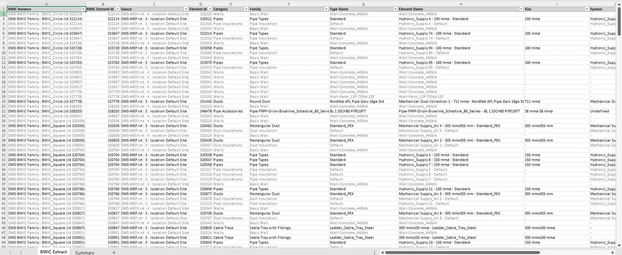Screen dimensions: 622x255
Task: Click the previous sheet navigation arrow
Action: 10,252
